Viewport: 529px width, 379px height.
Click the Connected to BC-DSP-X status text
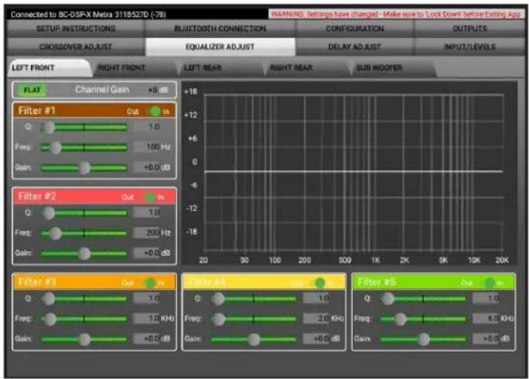click(x=88, y=15)
